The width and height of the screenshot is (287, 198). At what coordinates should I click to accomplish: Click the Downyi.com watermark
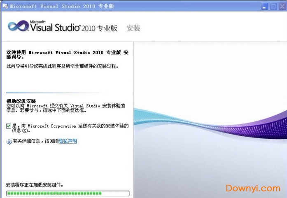[253, 188]
